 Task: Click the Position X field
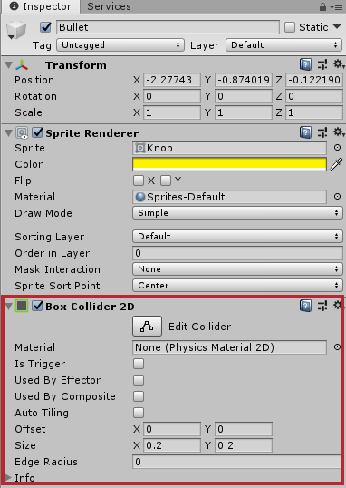coord(172,80)
